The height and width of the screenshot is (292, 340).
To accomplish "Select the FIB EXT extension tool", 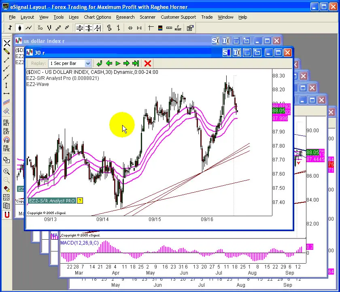I will [x=6, y=131].
